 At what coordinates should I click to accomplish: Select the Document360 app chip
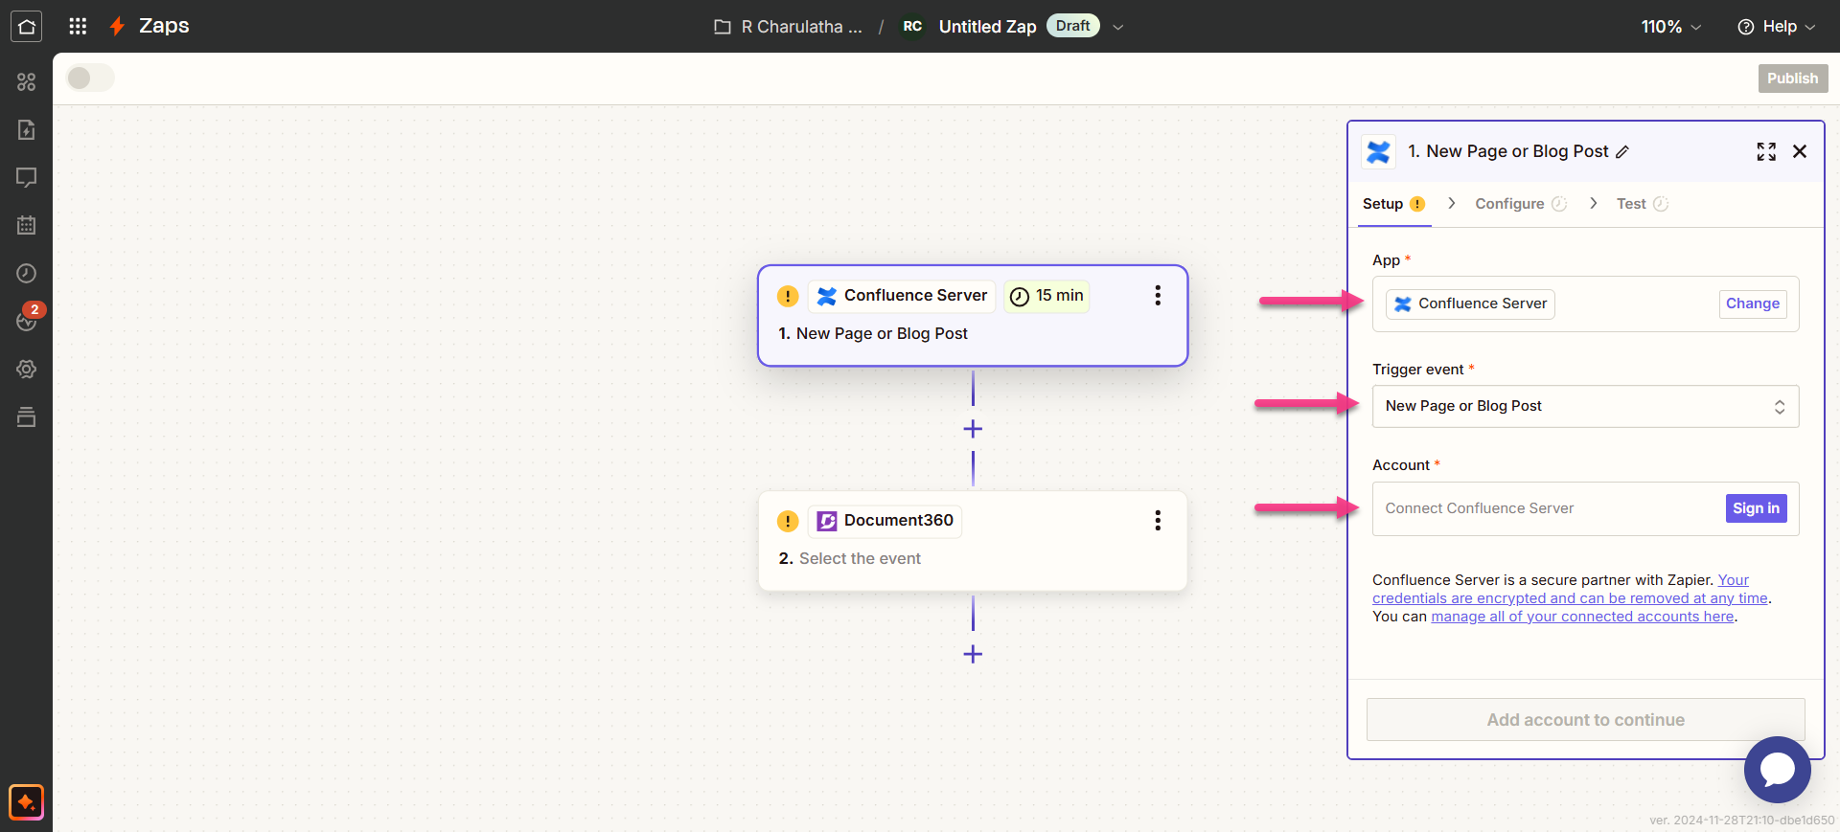(x=885, y=521)
